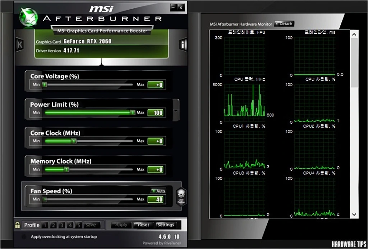Select profile slot 5
This screenshot has height=249, width=368.
(78, 225)
